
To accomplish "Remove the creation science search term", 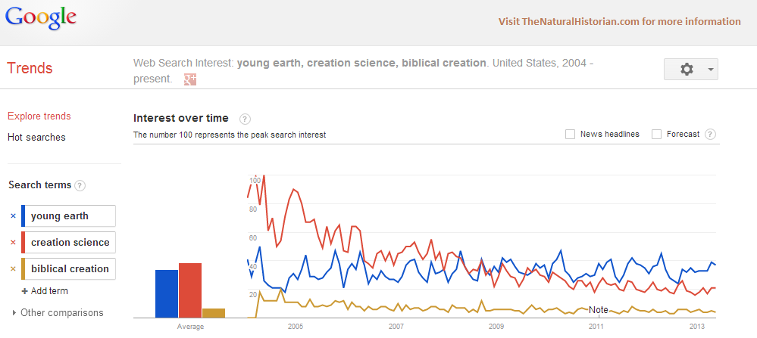I will pyautogui.click(x=13, y=243).
